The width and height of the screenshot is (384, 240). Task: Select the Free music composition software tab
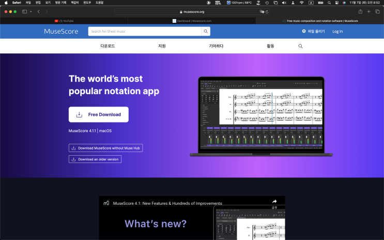(320, 21)
